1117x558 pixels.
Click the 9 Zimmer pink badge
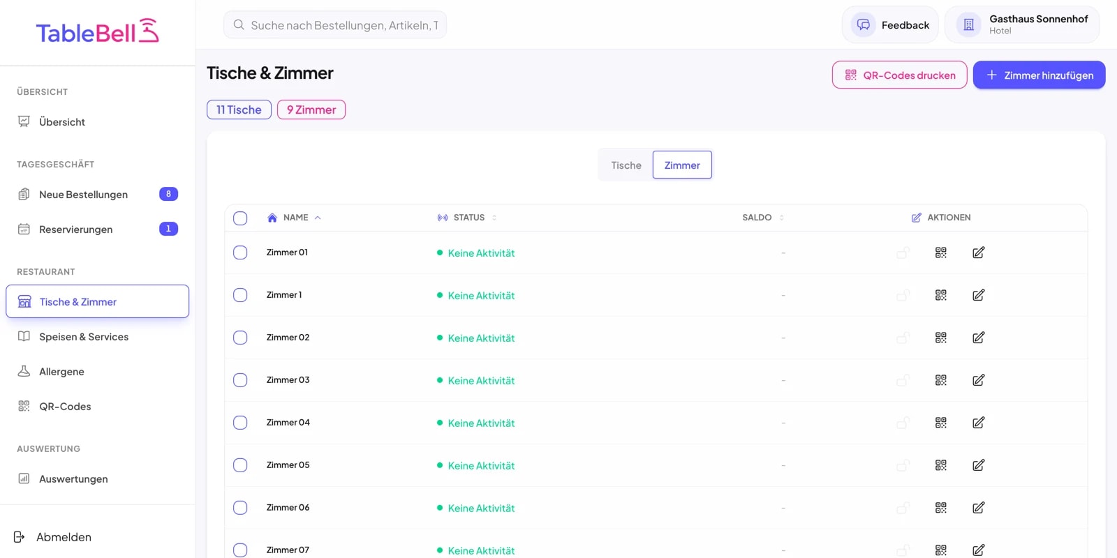(x=311, y=110)
